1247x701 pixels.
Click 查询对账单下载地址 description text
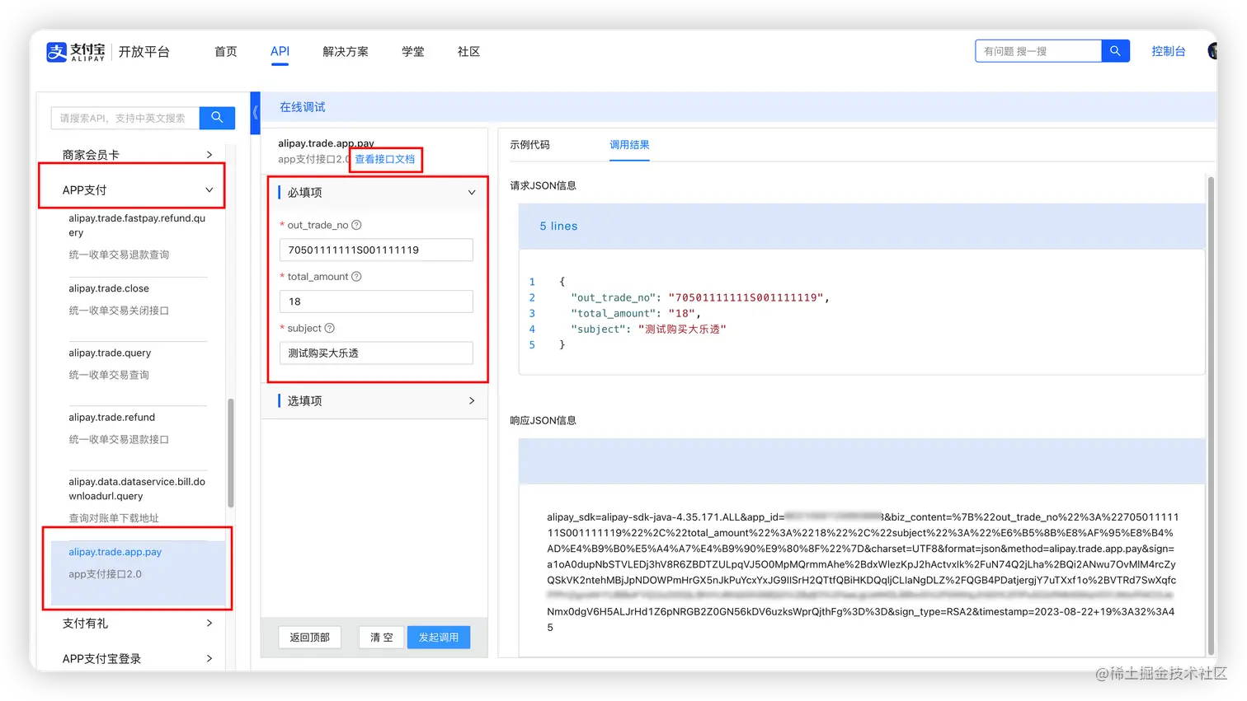[x=114, y=518]
